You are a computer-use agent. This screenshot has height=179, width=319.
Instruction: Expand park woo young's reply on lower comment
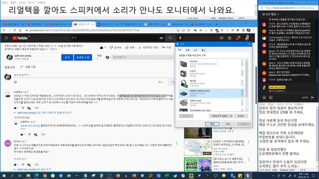pyautogui.click(x=32, y=169)
